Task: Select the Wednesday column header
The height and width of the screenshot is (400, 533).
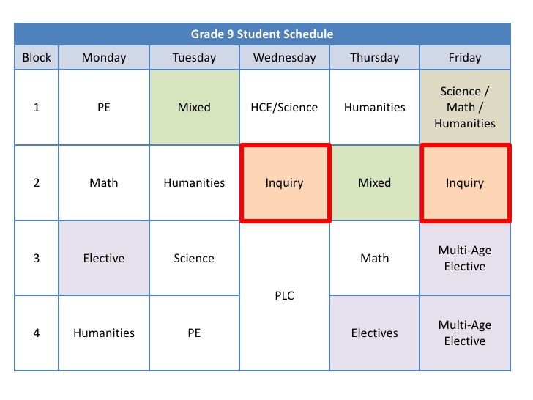Action: click(284, 57)
